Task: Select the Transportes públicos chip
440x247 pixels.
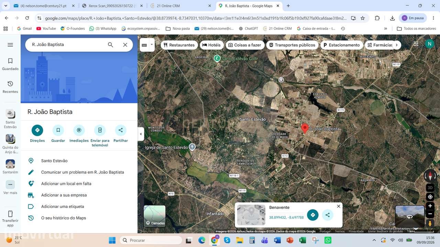Action: point(292,45)
